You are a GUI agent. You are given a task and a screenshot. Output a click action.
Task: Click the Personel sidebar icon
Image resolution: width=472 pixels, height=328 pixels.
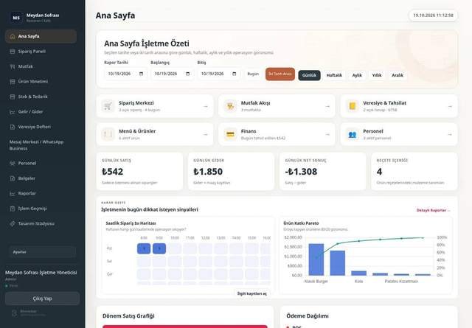pyautogui.click(x=13, y=163)
